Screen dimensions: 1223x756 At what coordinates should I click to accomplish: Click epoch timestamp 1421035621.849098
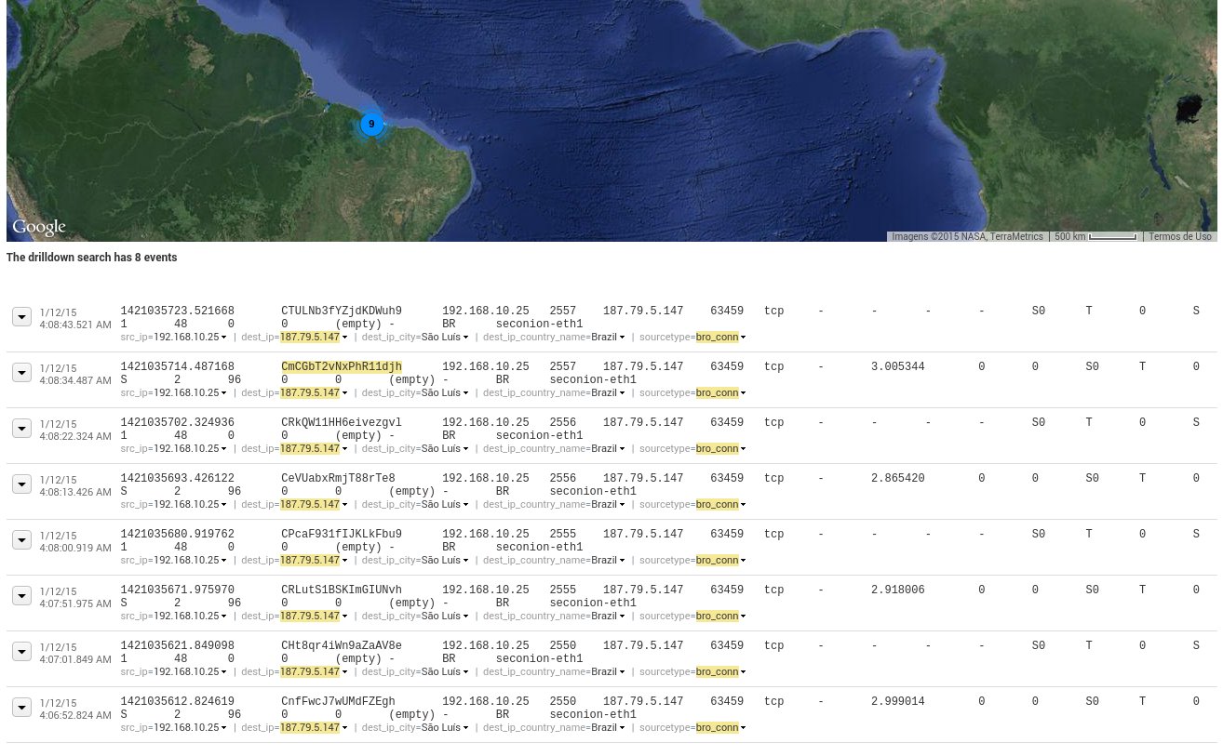tap(177, 645)
